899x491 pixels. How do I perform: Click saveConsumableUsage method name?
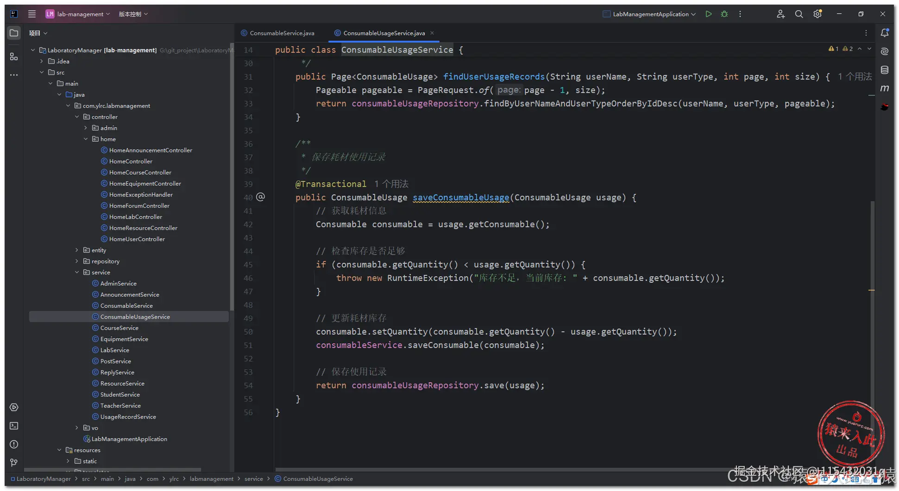coord(461,198)
